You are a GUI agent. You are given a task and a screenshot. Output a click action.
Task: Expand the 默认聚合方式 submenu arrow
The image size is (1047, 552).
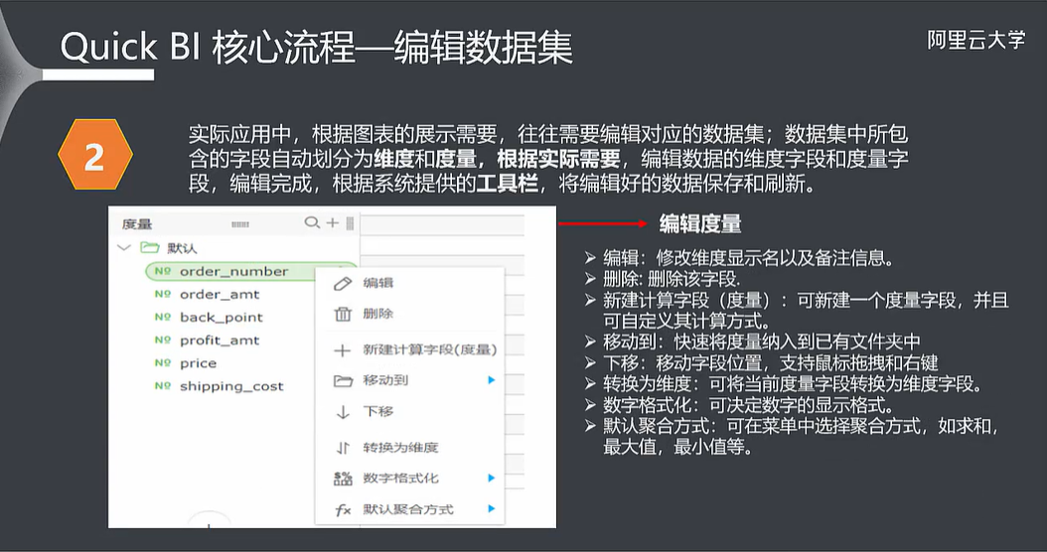click(492, 508)
